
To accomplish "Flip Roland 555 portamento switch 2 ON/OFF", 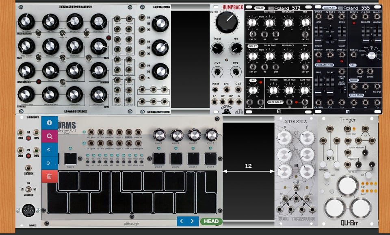I will click(x=330, y=39).
